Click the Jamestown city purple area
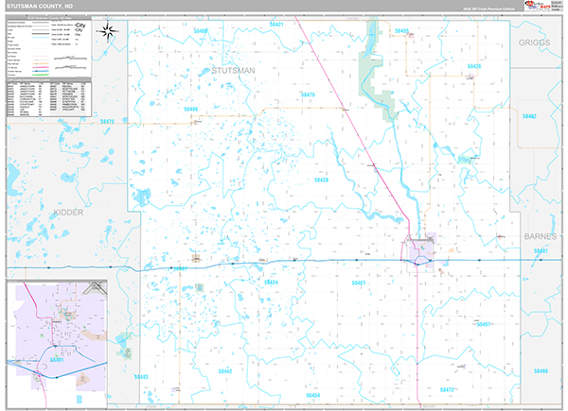Screen dimensions: 568x411 tap(419, 250)
